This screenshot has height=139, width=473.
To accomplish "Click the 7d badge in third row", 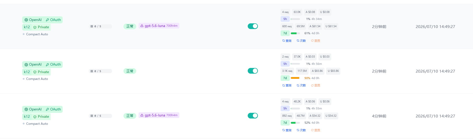I will pos(285,123).
